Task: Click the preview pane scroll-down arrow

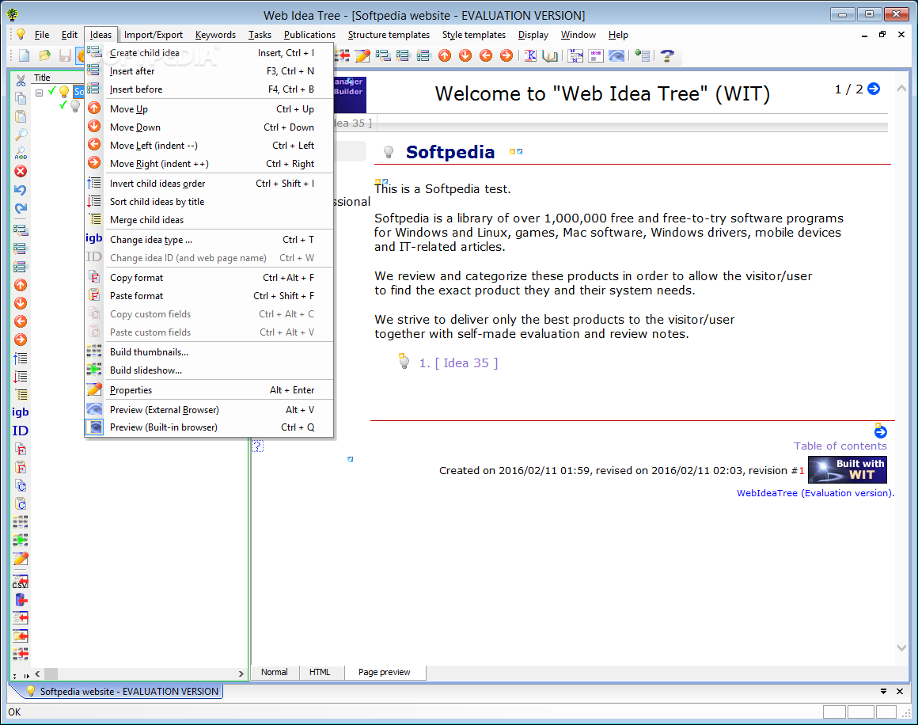Action: (901, 647)
